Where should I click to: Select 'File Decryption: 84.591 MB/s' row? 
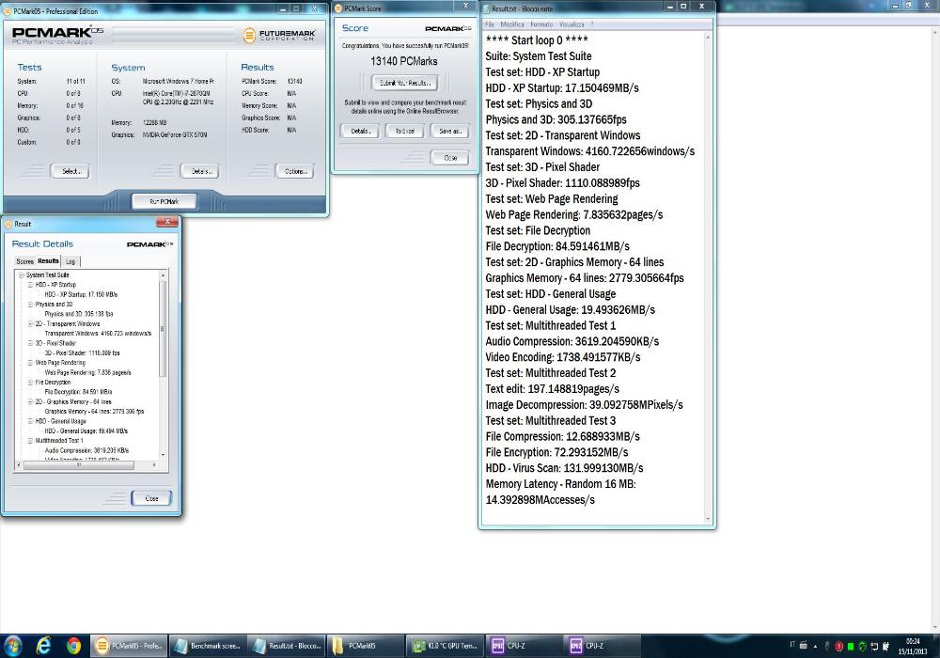[79, 392]
